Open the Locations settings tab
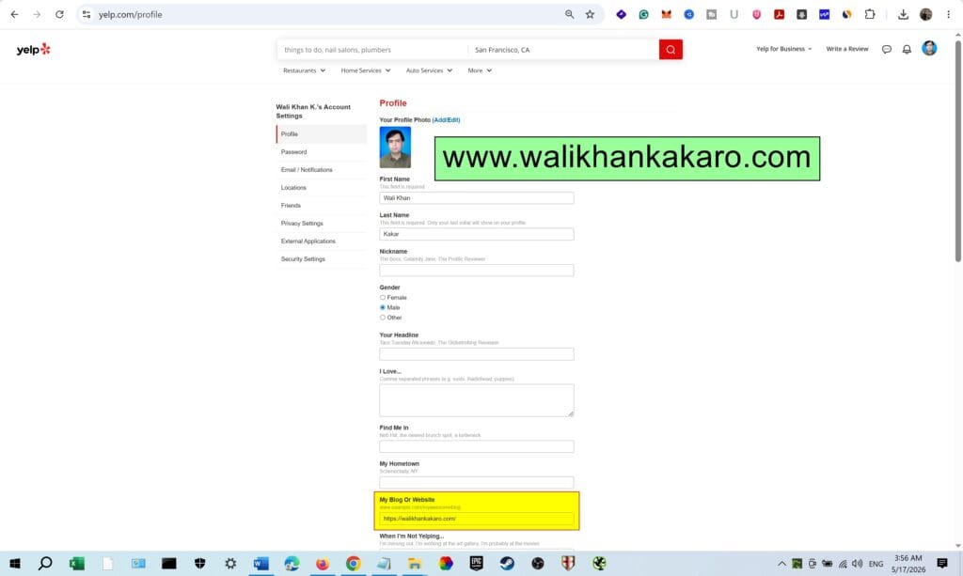963x576 pixels. pyautogui.click(x=322, y=188)
